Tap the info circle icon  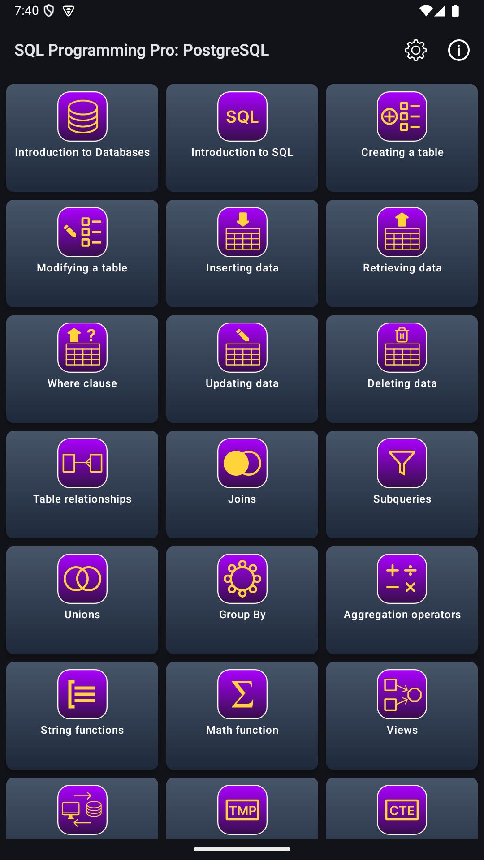point(458,50)
